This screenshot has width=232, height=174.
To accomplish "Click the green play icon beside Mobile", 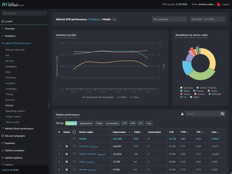I will coord(114,19).
